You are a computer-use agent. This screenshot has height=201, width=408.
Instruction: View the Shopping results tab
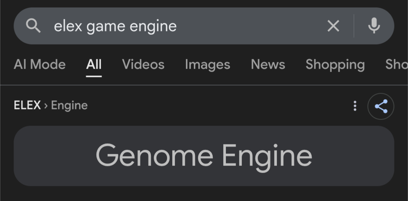tap(335, 64)
